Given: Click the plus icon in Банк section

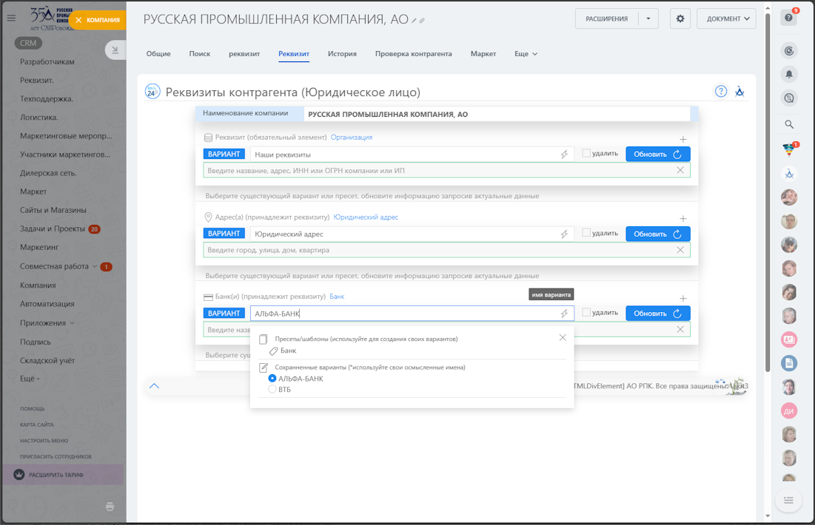Looking at the screenshot, I should 682,299.
